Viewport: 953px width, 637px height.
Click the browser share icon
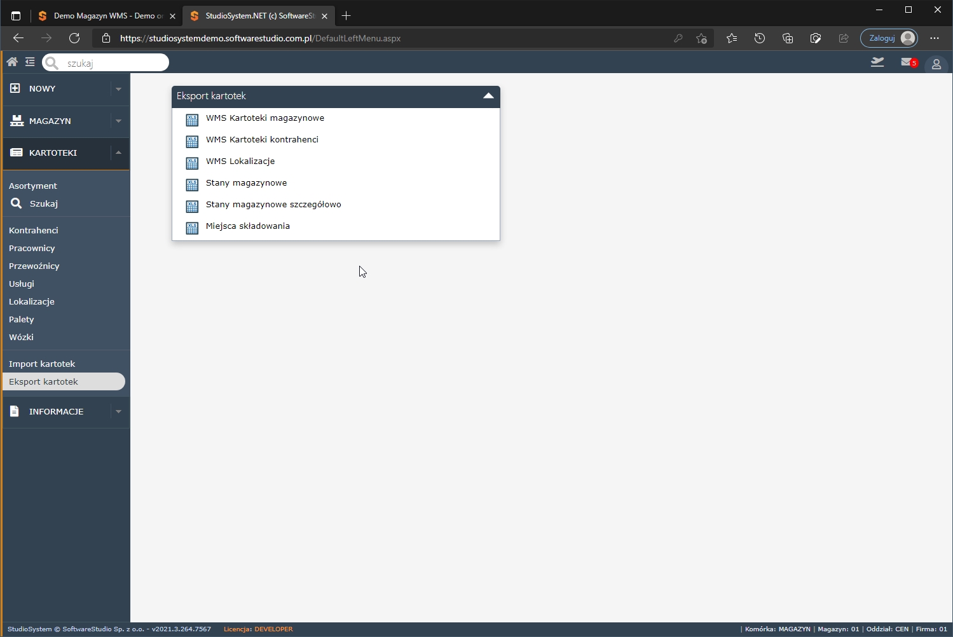tap(844, 38)
